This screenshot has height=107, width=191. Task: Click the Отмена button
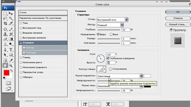point(178,18)
